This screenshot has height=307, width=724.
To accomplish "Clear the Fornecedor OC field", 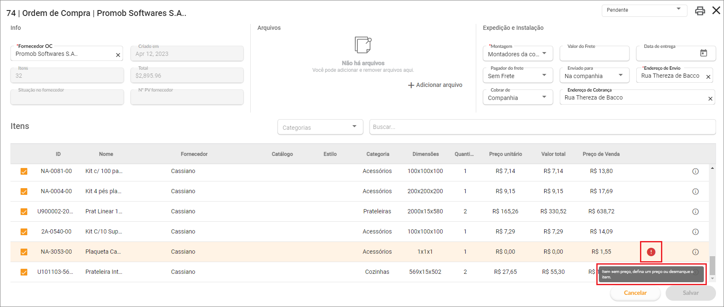I will [118, 55].
